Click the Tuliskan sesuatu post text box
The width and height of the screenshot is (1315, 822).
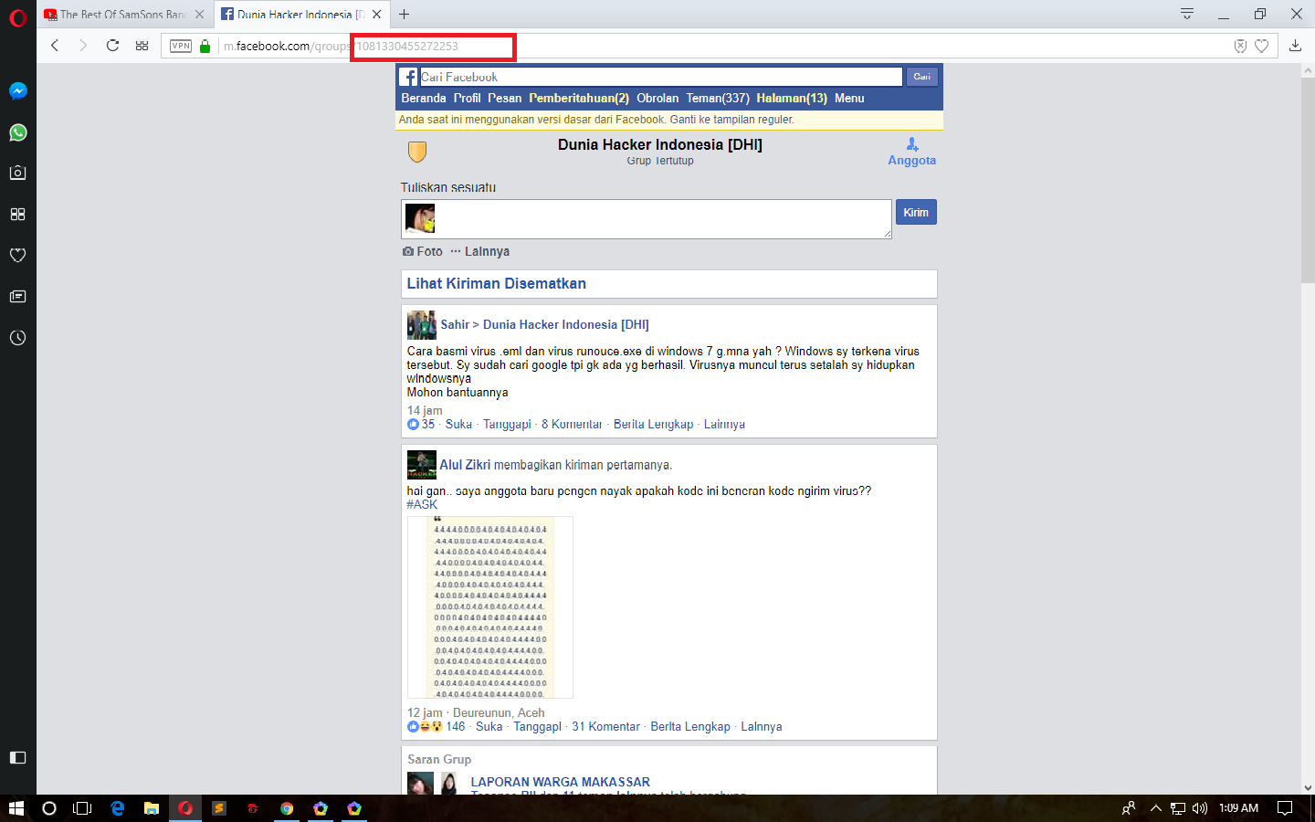click(x=647, y=219)
